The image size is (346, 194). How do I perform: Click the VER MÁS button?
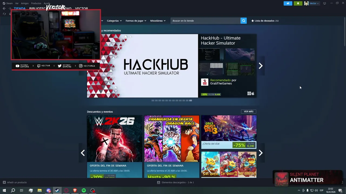(x=248, y=112)
